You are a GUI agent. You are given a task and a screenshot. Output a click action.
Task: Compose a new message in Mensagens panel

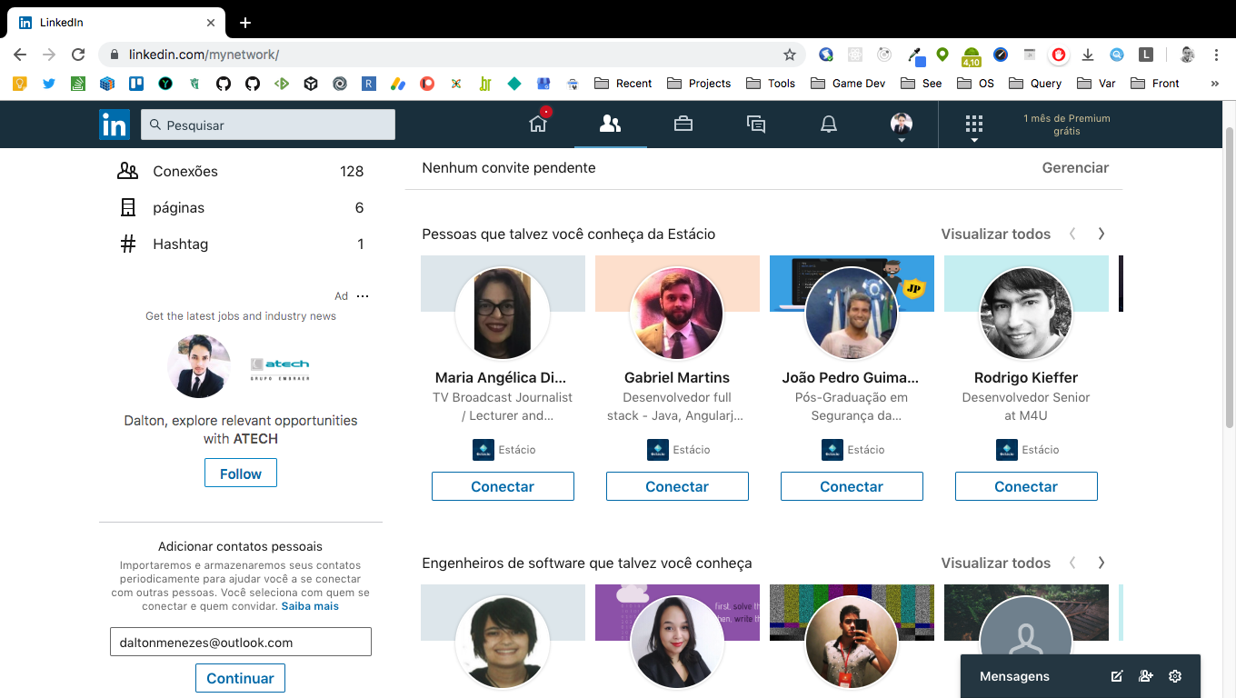tap(1116, 676)
